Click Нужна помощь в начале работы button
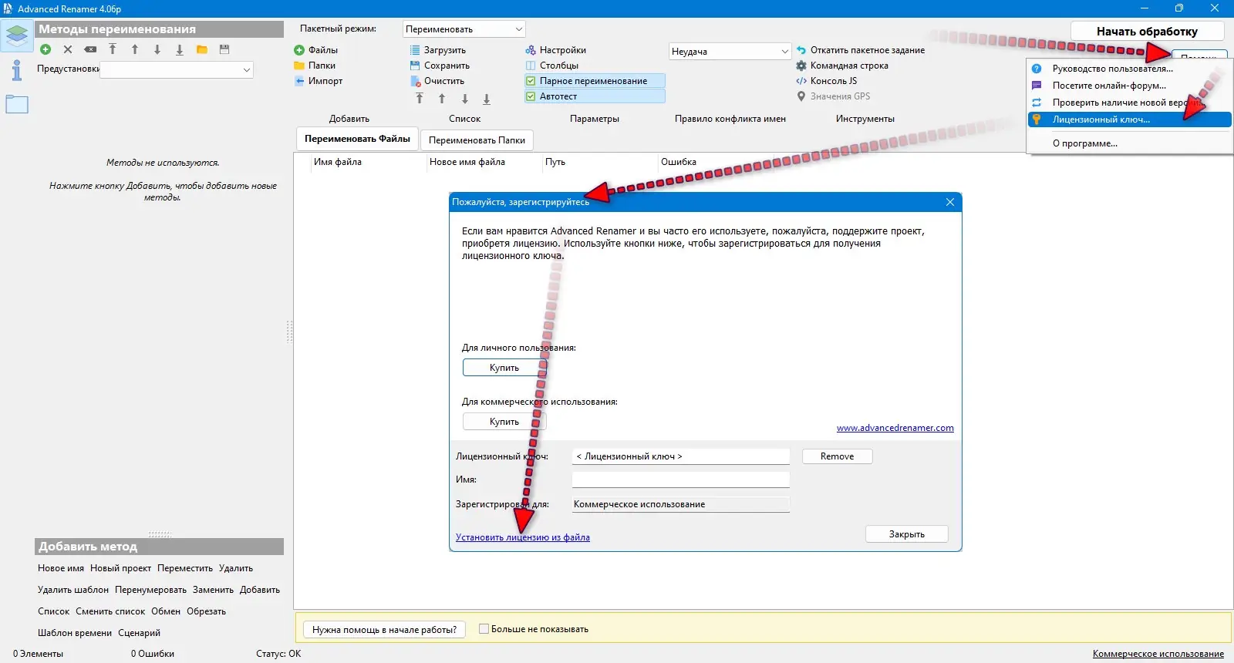 [x=384, y=630]
